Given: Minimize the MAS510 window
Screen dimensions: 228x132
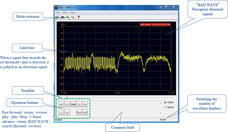Looking at the screenshot, I should click(x=161, y=7).
